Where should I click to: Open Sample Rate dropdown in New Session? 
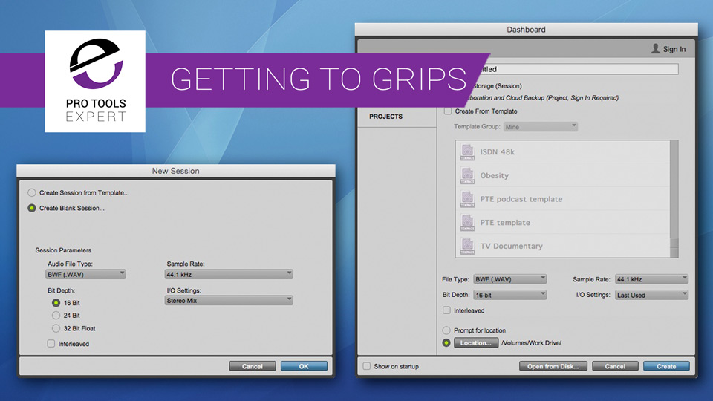pos(228,274)
